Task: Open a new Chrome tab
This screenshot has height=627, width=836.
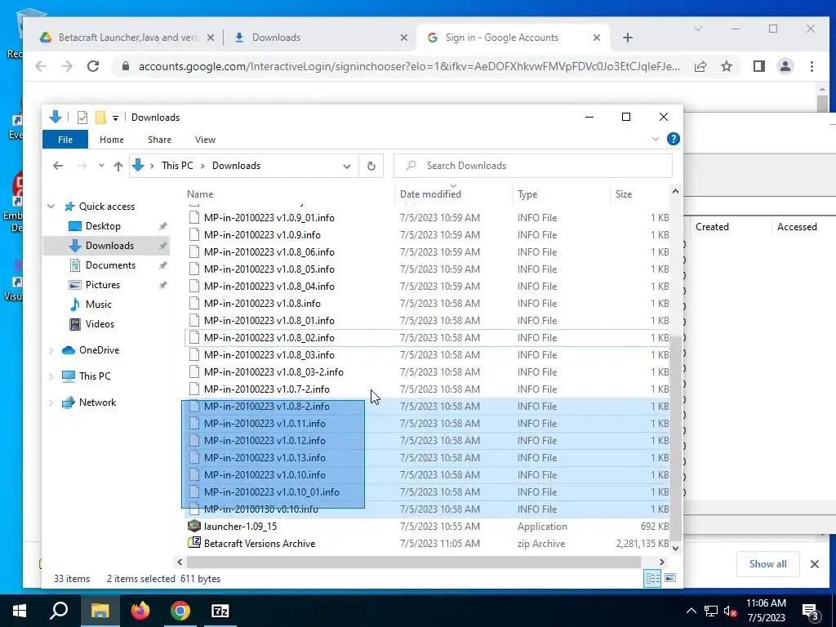Action: (x=628, y=38)
